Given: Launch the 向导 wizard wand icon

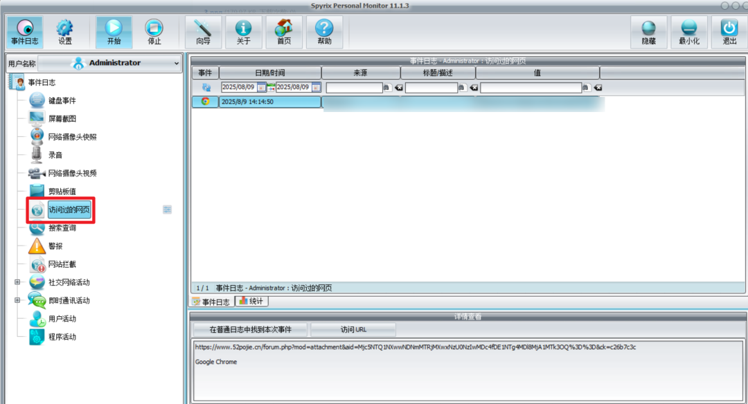Looking at the screenshot, I should (x=203, y=32).
